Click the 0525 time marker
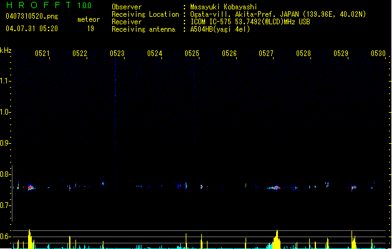 [192, 53]
